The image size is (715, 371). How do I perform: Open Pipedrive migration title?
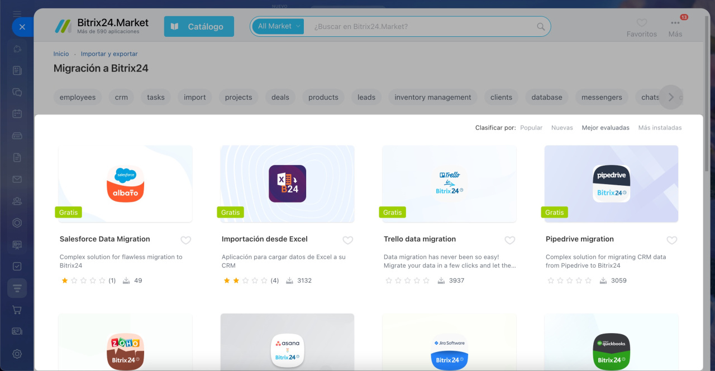pos(580,239)
